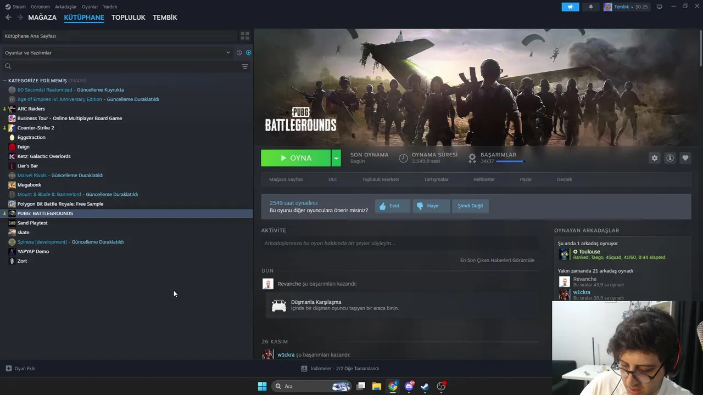This screenshot has width=703, height=395.
Task: Select Eggstraction in the game list
Action: coord(31,137)
